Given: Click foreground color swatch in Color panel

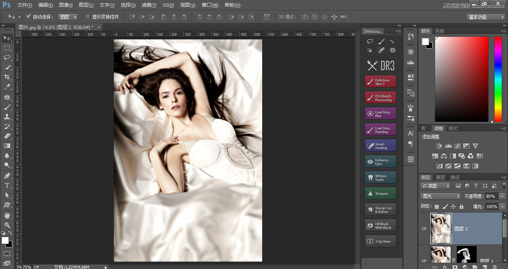Looking at the screenshot, I should click(425, 41).
